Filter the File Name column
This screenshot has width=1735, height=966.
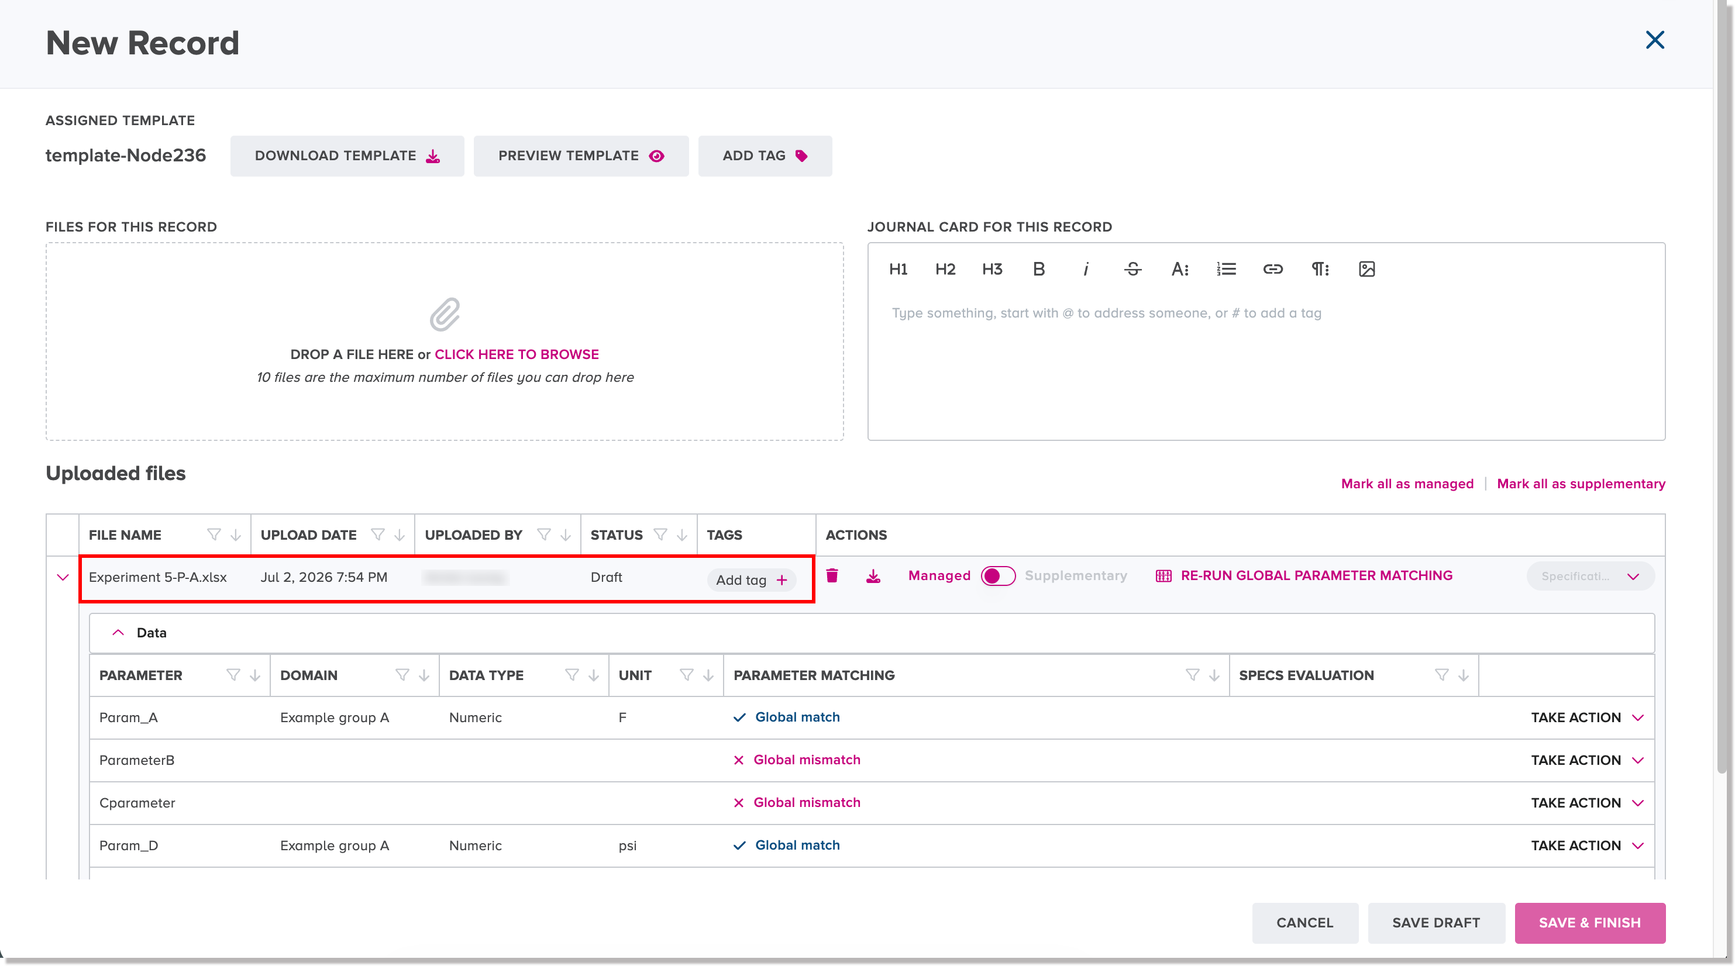click(x=214, y=534)
